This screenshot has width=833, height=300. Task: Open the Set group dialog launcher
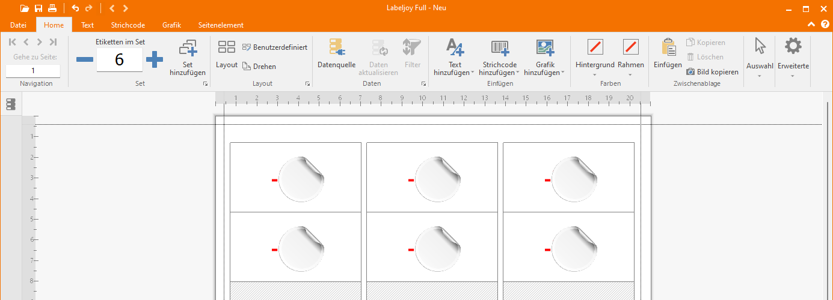(x=206, y=84)
